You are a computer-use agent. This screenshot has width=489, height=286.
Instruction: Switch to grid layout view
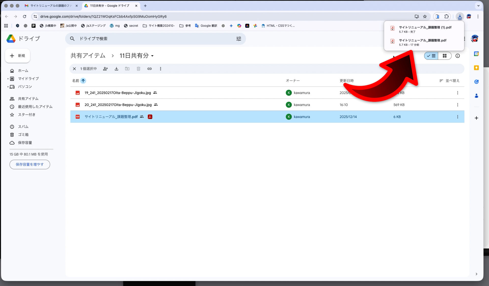pos(445,56)
